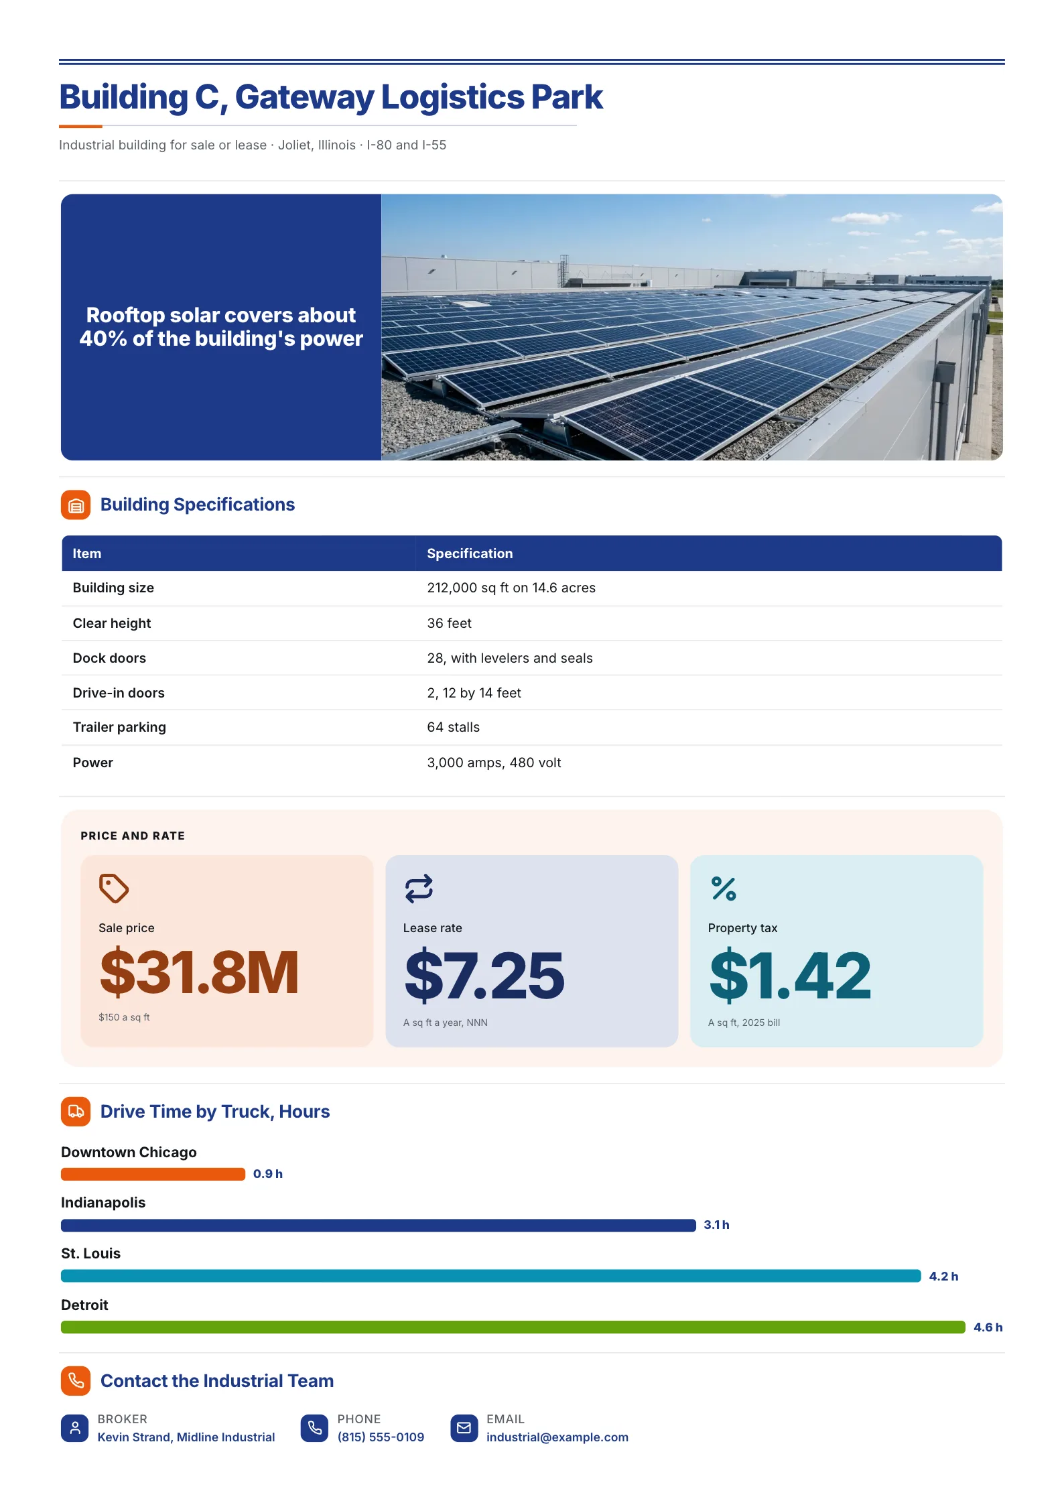
Task: Select '28, with levelers and seals'
Action: 510,658
